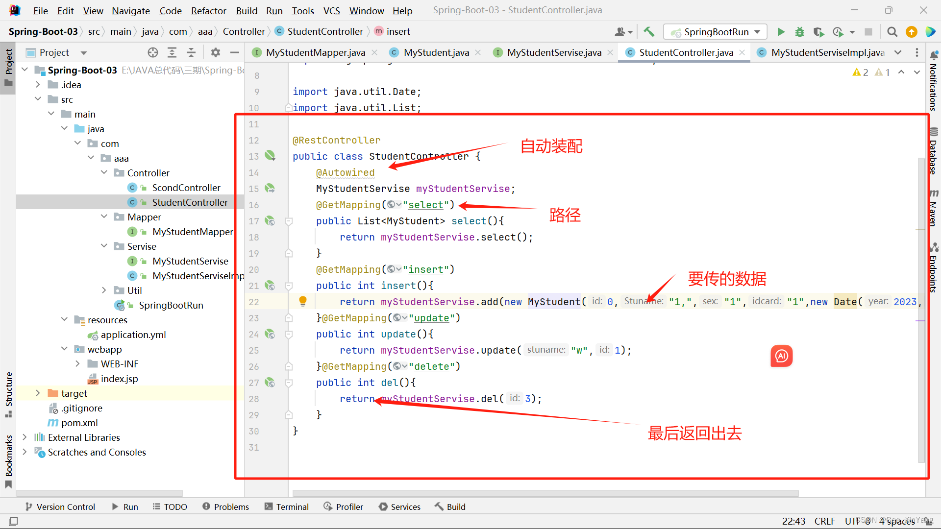941x529 pixels.
Task: Click the editor vertical scrollbar
Action: pyautogui.click(x=921, y=310)
